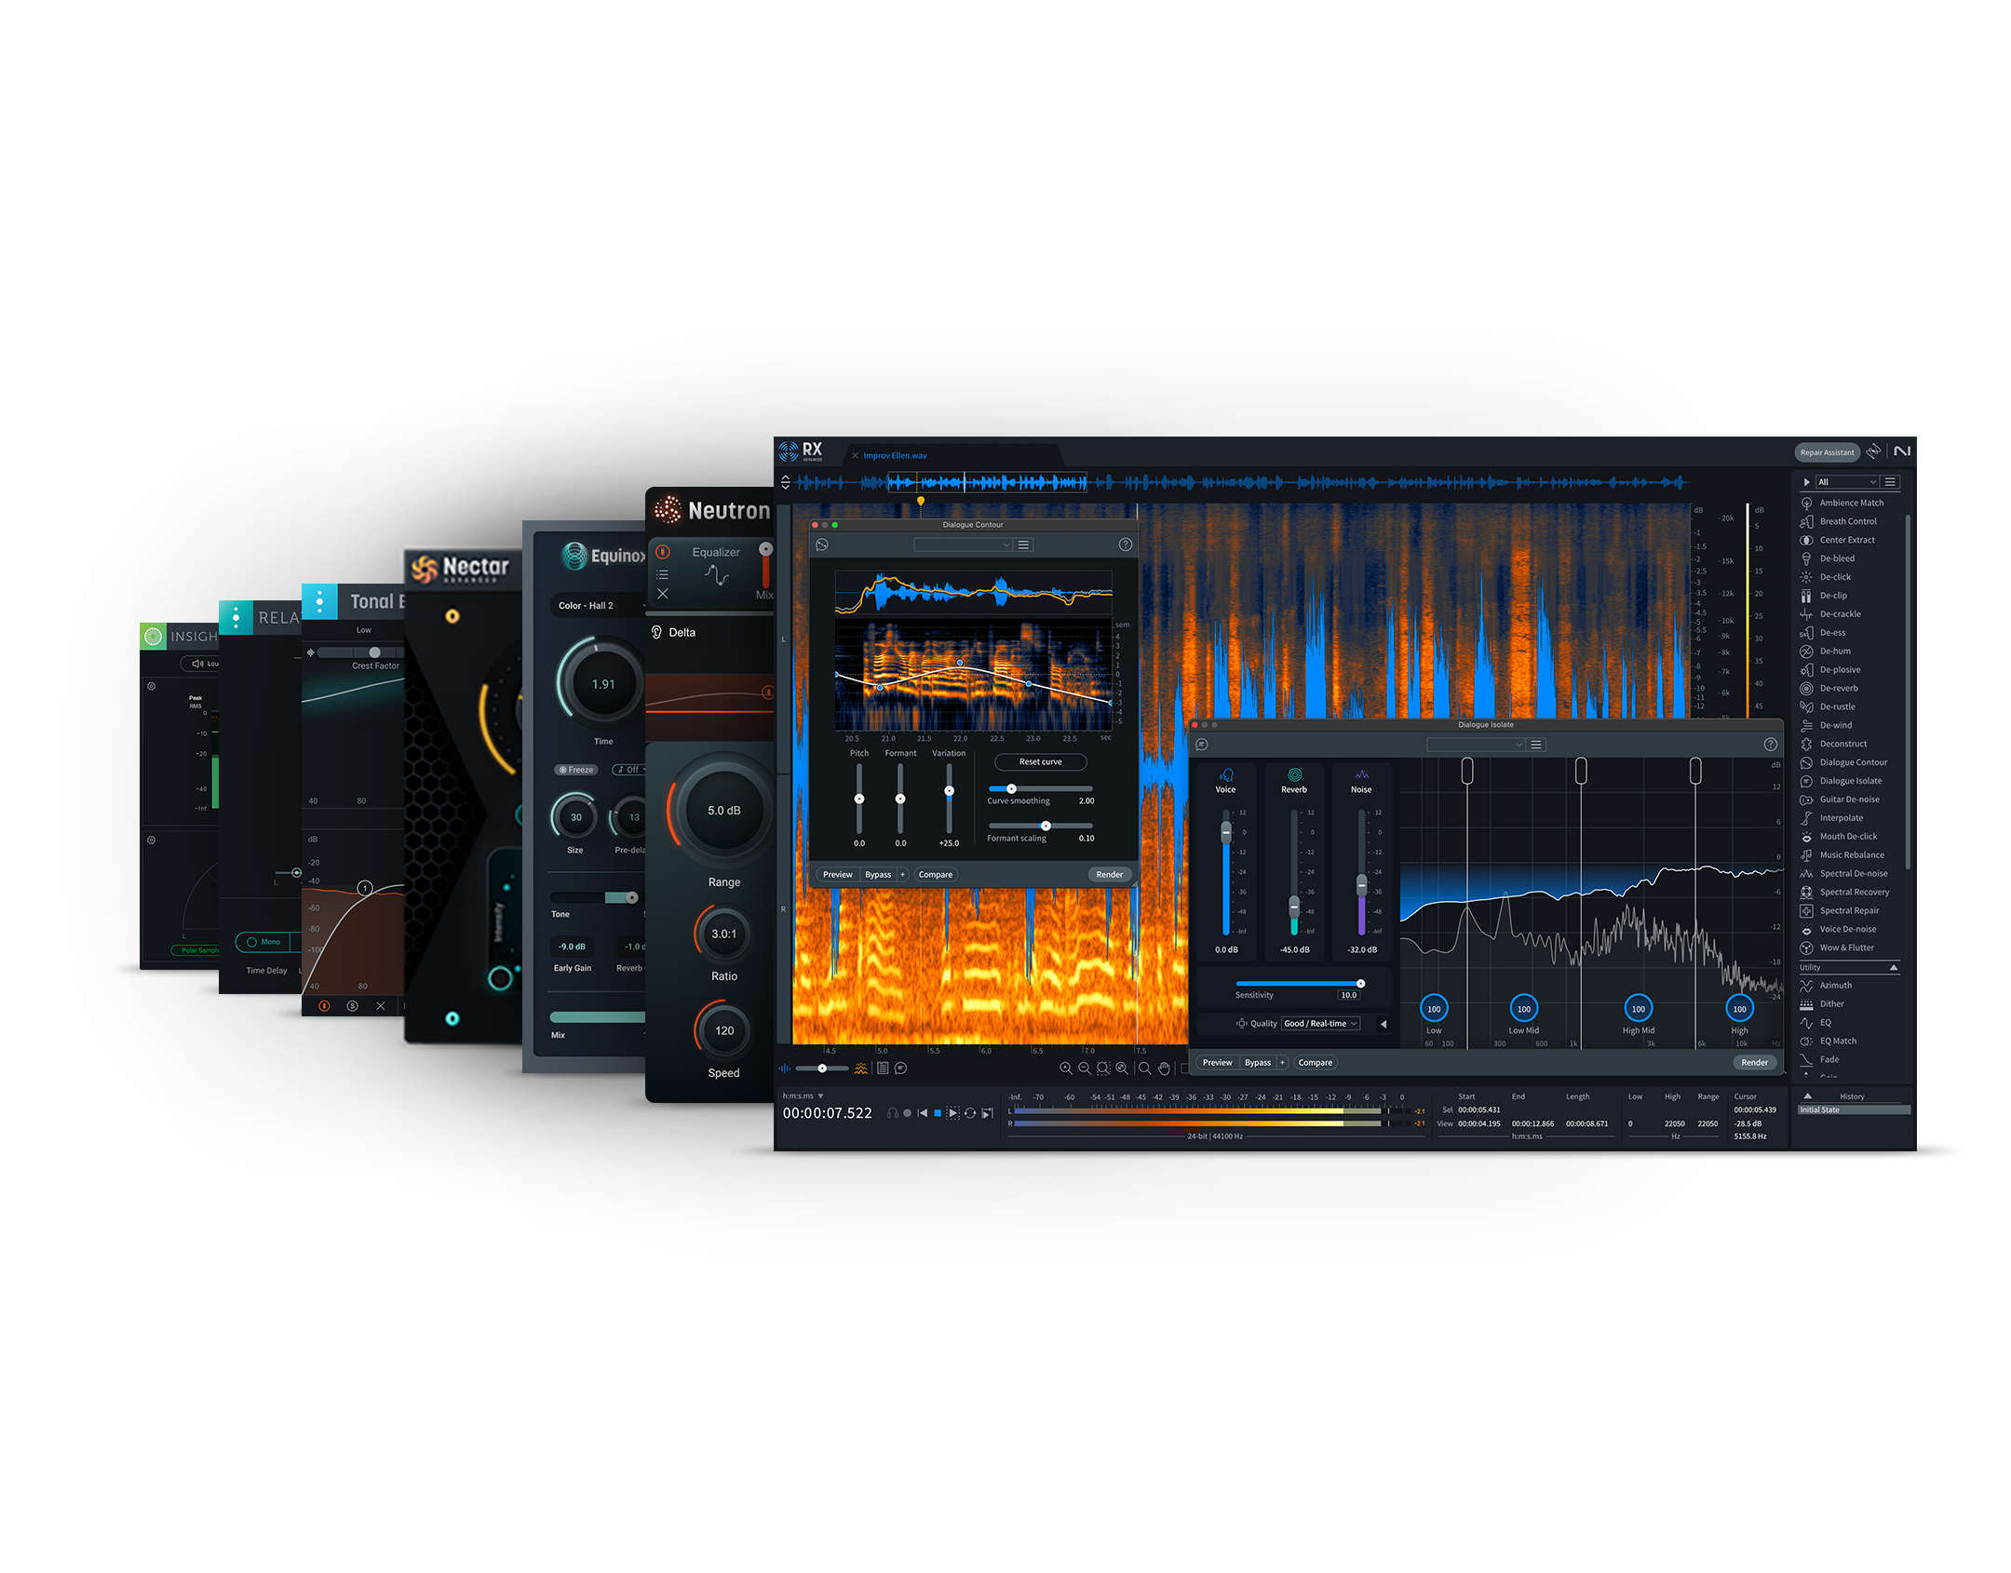
Task: Click the Sensitivity slider handle
Action: click(1360, 984)
